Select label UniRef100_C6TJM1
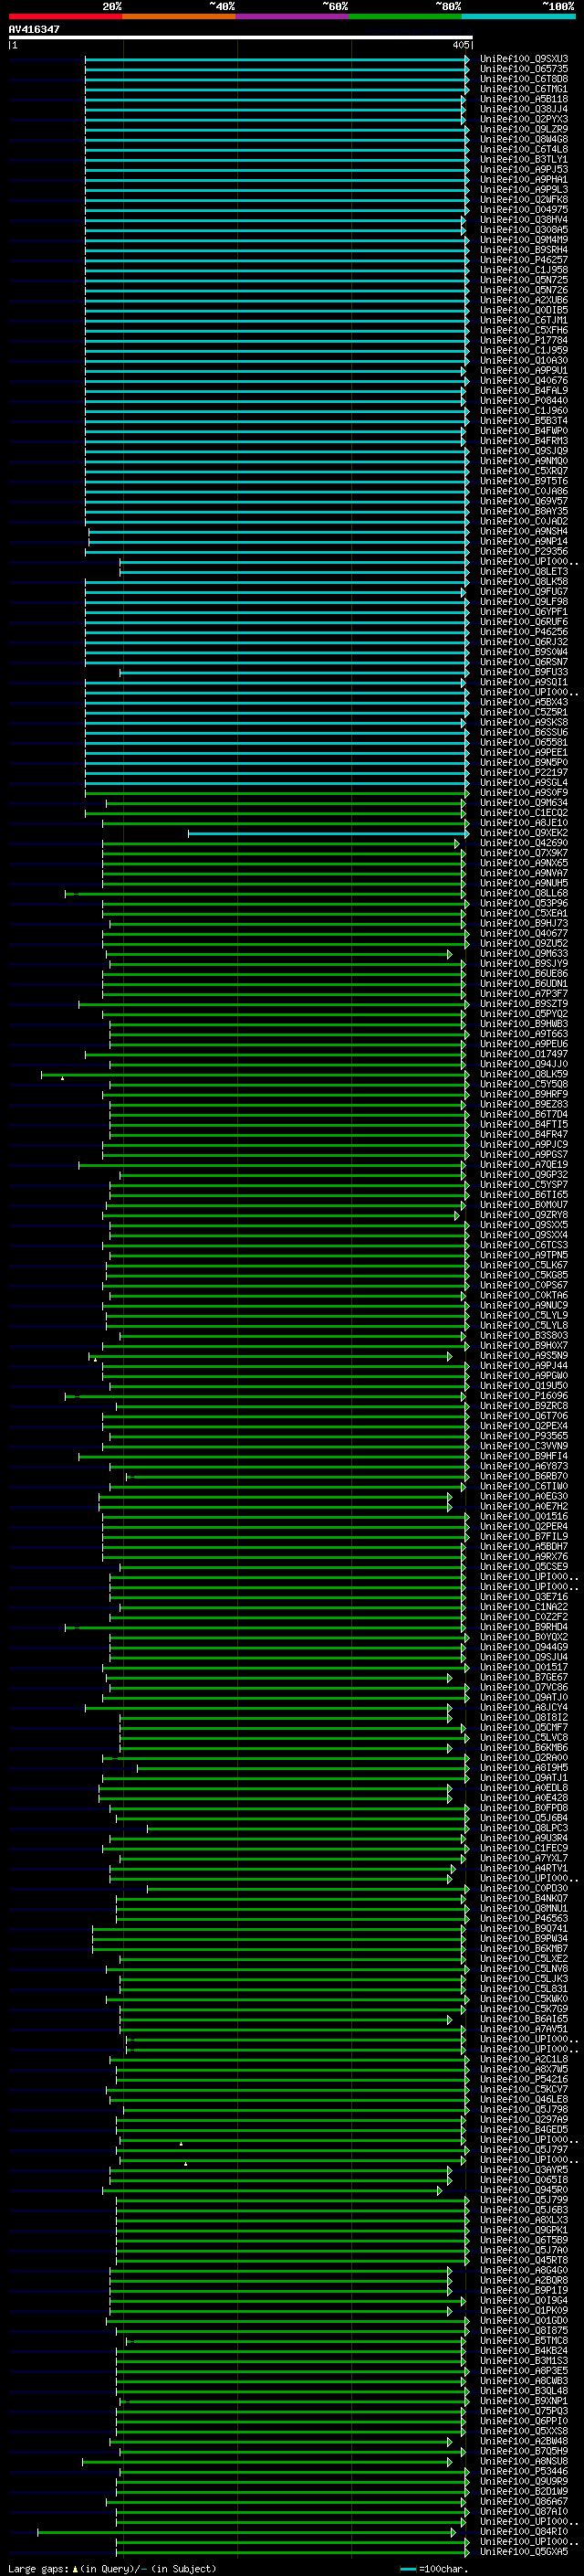The height and width of the screenshot is (2576, 584). [524, 320]
